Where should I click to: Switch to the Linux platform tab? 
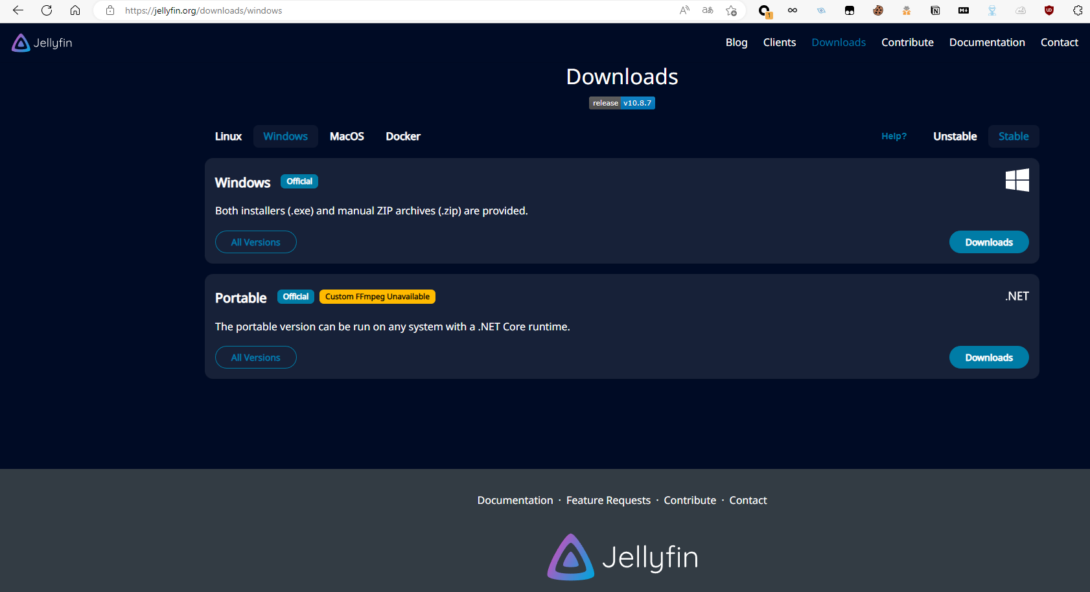[228, 136]
